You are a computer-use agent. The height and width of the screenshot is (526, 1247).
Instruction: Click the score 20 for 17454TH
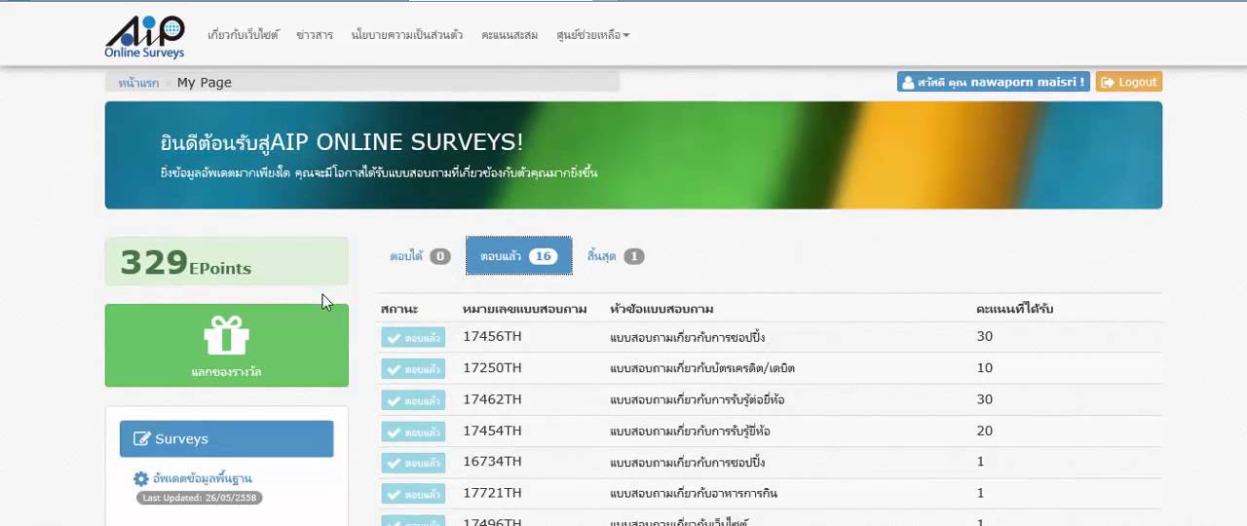click(984, 431)
